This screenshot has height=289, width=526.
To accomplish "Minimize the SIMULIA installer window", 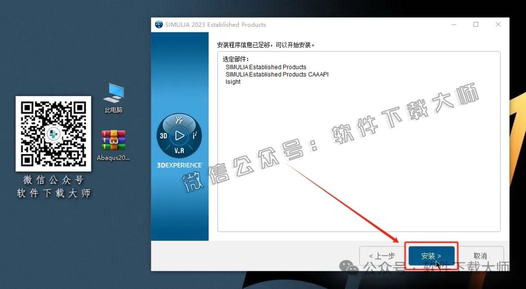I will 454,25.
